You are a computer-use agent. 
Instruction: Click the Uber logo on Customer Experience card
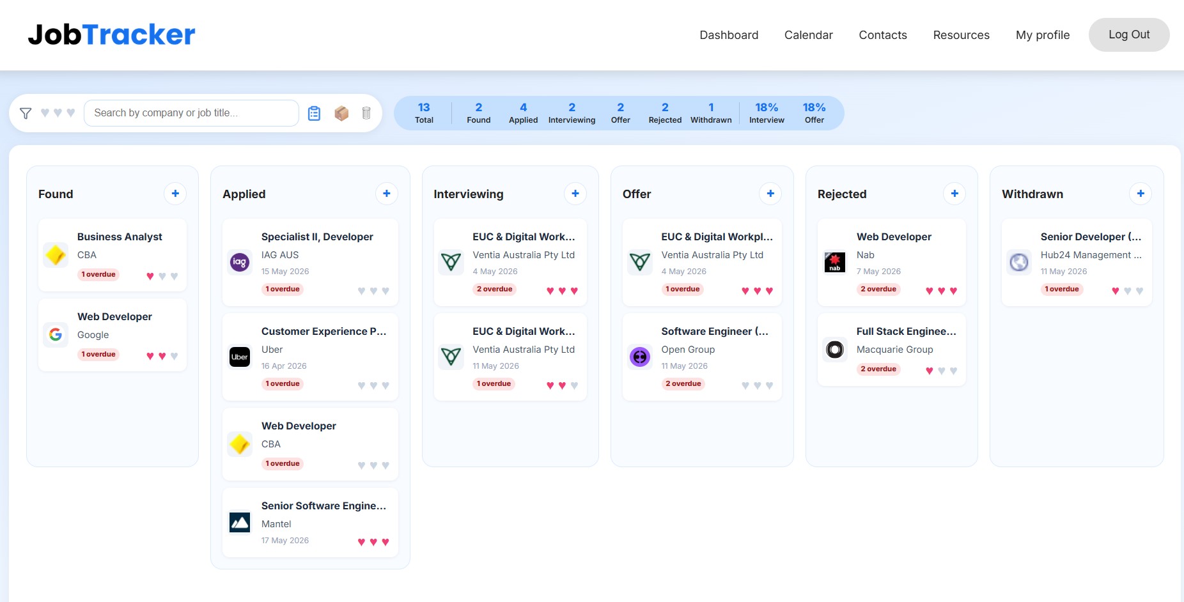(x=240, y=357)
